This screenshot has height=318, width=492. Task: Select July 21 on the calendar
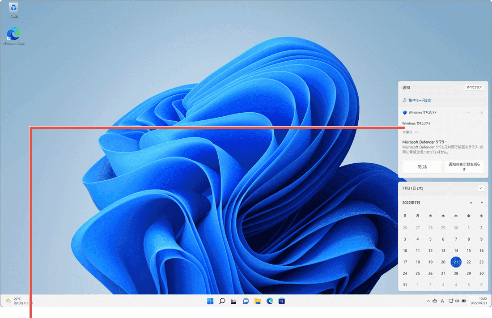[x=456, y=262]
